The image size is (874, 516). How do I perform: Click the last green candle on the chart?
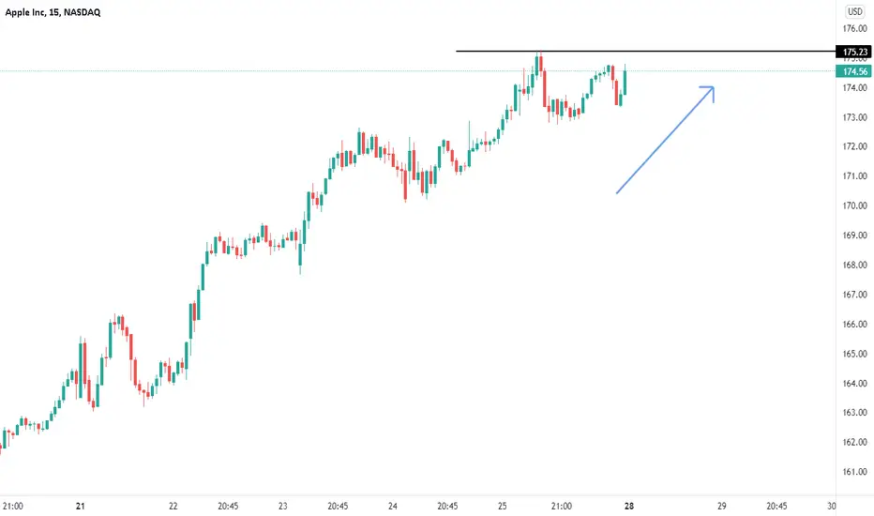pos(625,81)
